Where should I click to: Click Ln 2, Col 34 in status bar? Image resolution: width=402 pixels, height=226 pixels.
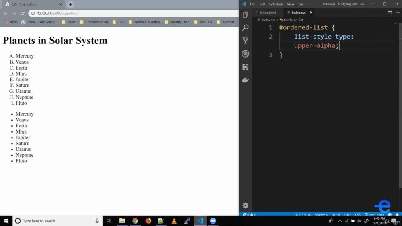(x=302, y=214)
